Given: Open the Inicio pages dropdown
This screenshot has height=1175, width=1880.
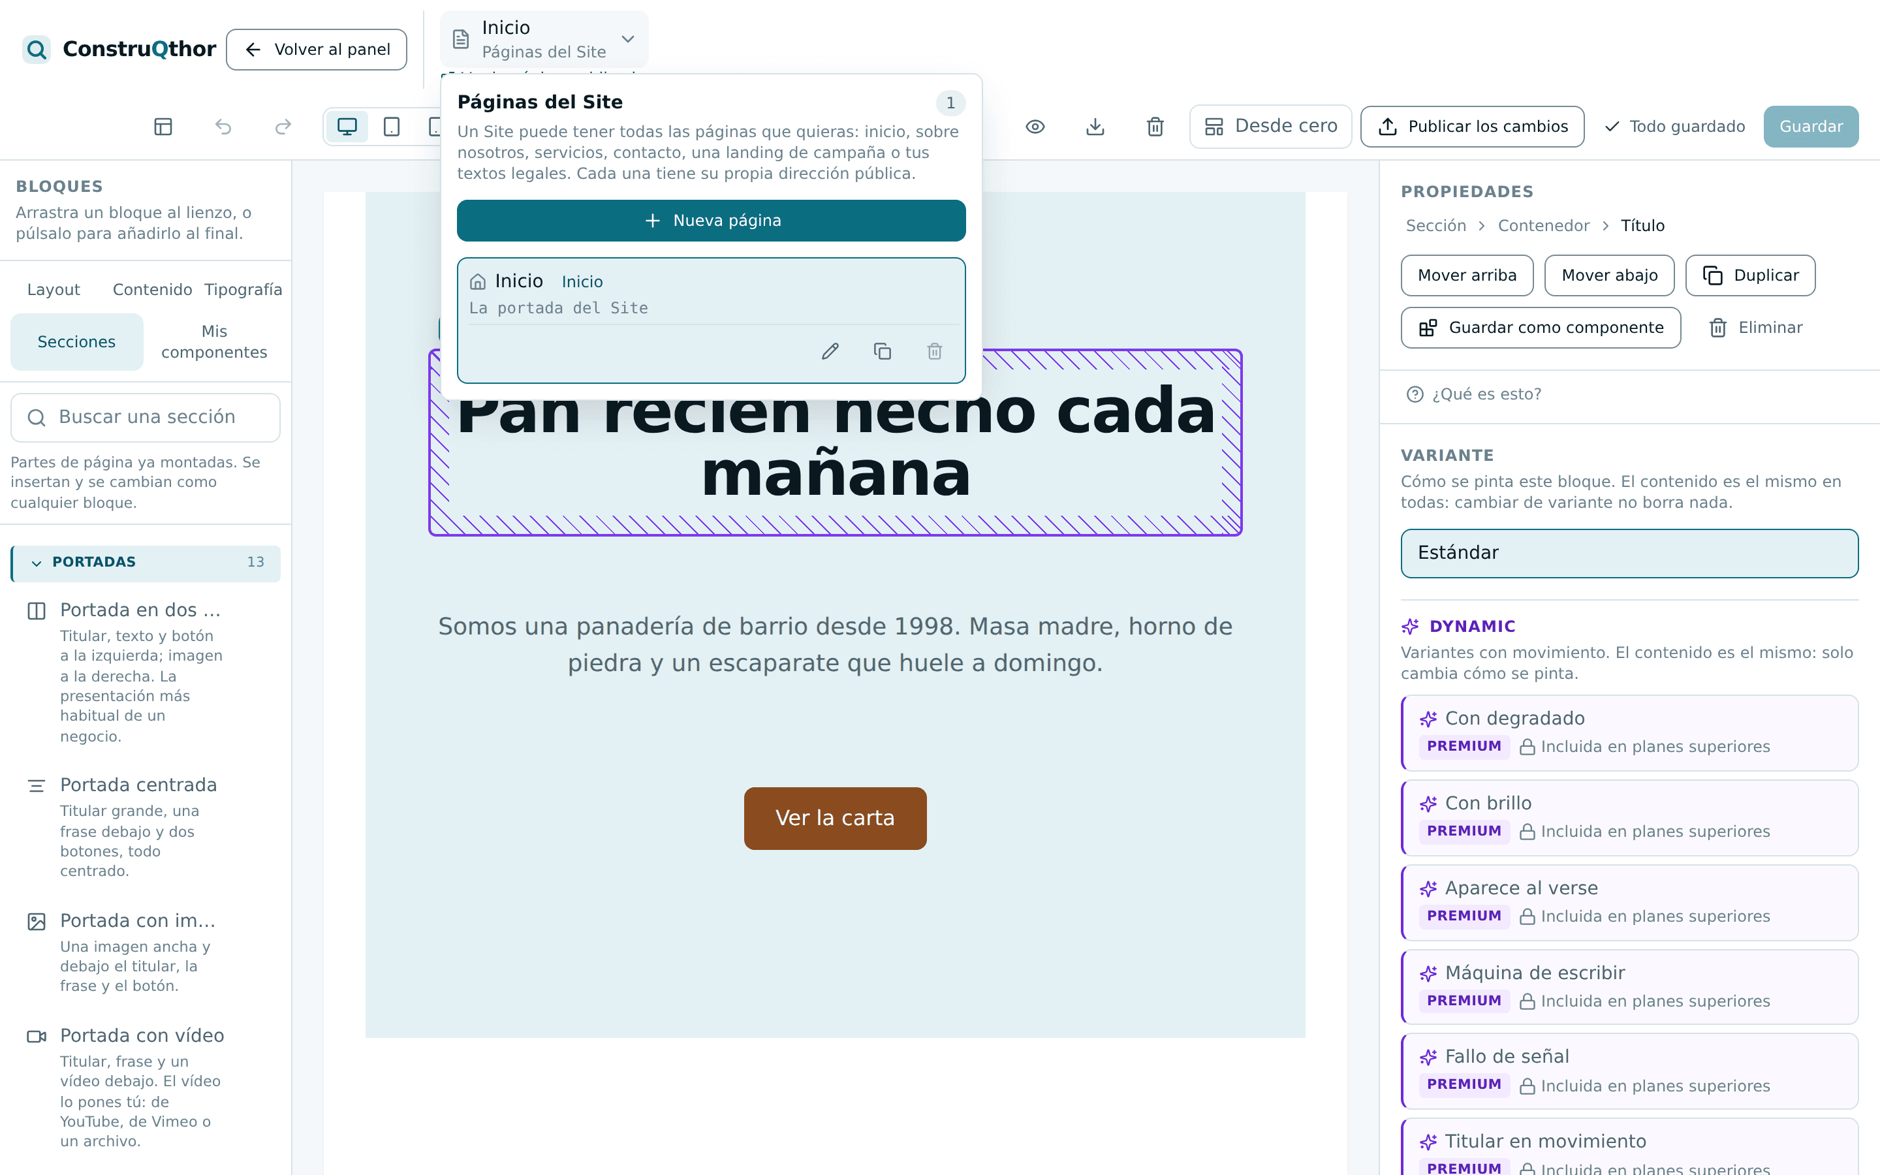Looking at the screenshot, I should click(x=544, y=39).
